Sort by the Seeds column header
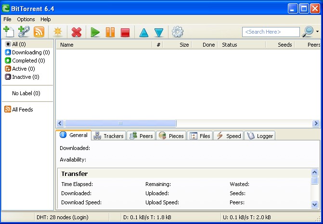323x224 pixels. [280, 45]
